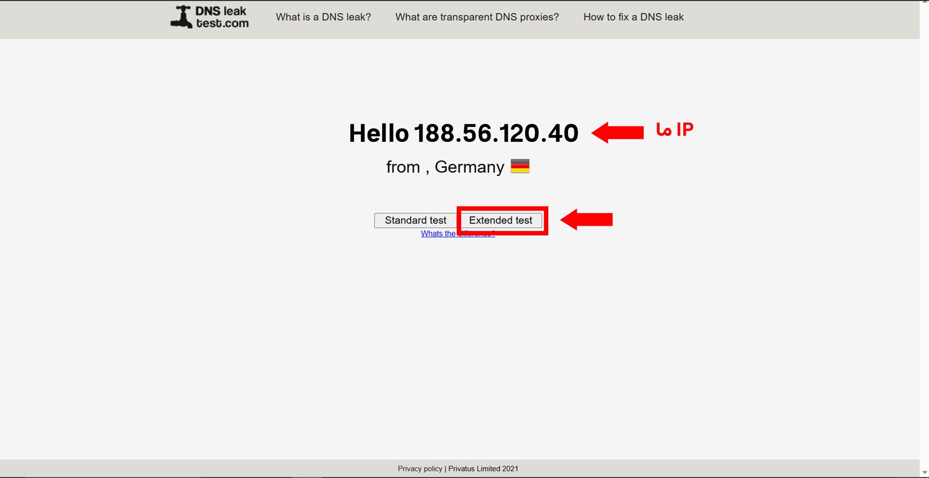View the Privacy policy

coord(420,468)
